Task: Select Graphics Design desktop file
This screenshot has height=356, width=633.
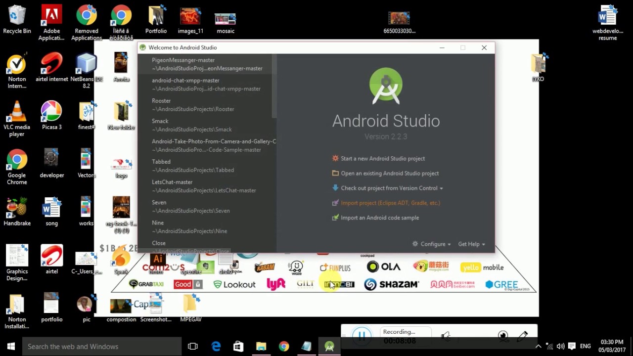Action: 17,263
